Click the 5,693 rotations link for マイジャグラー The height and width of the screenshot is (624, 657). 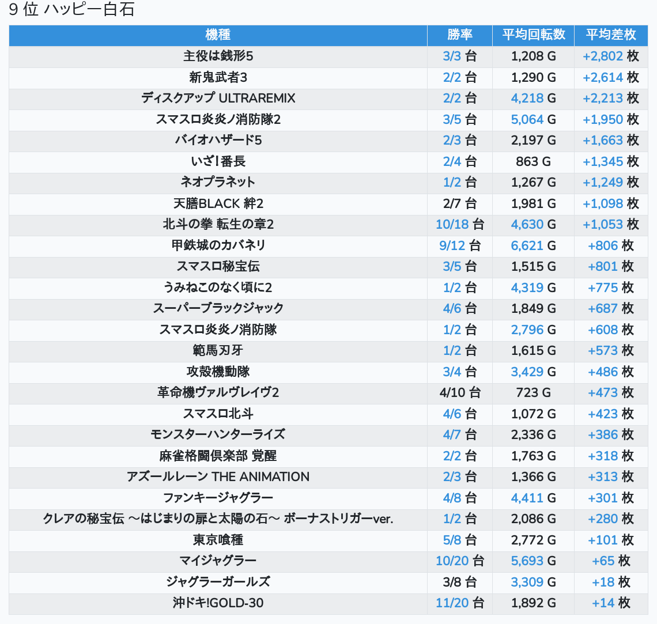click(527, 561)
